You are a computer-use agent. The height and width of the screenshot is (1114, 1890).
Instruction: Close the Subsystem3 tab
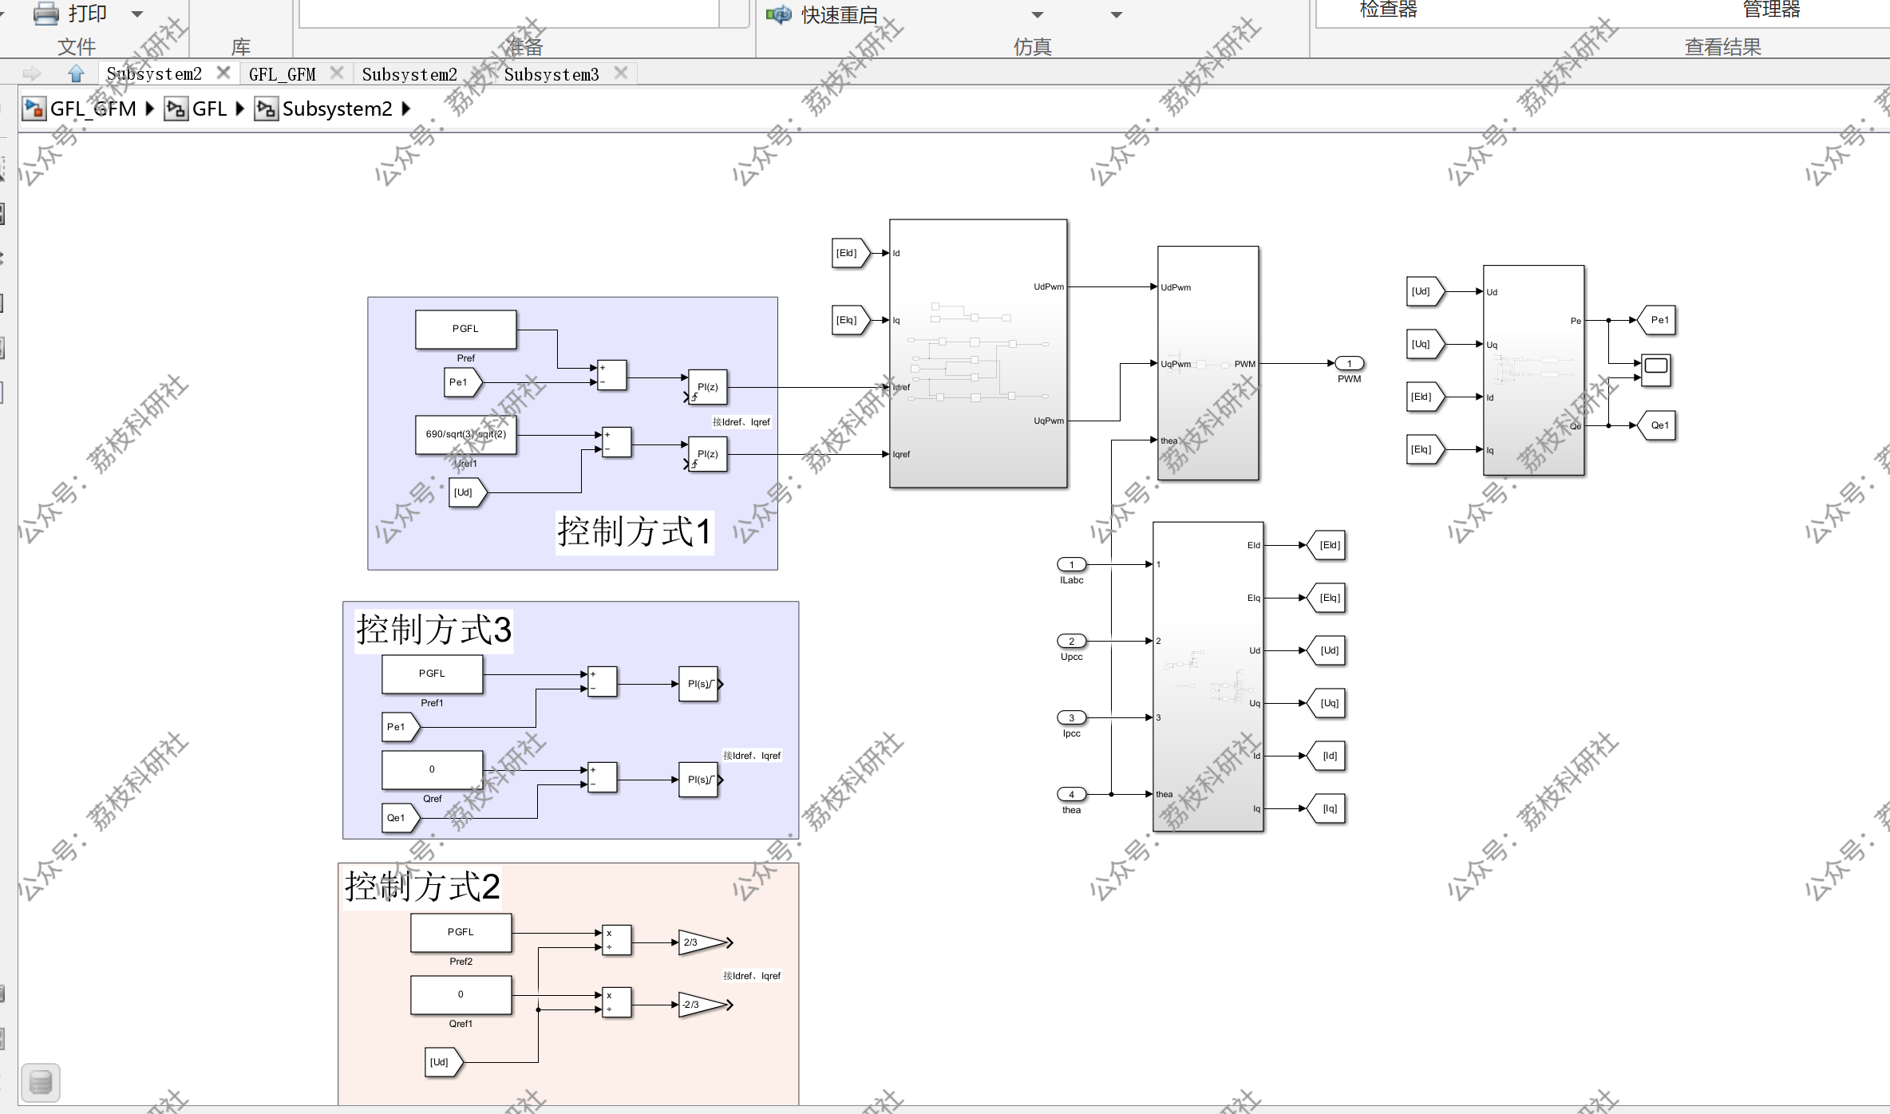pos(621,73)
